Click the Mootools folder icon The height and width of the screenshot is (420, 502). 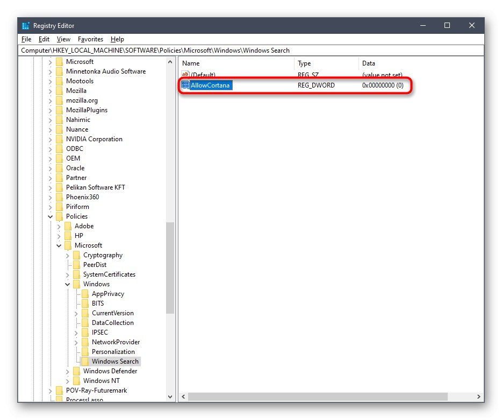click(x=59, y=81)
